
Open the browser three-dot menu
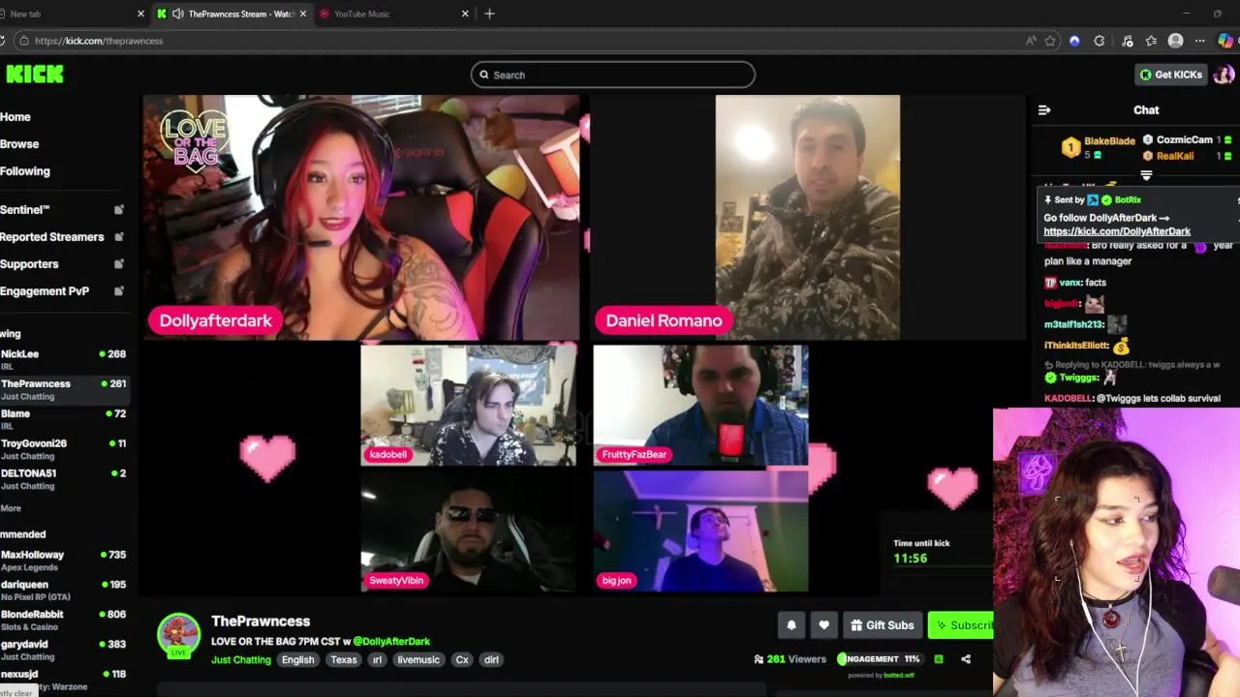[x=1199, y=41]
